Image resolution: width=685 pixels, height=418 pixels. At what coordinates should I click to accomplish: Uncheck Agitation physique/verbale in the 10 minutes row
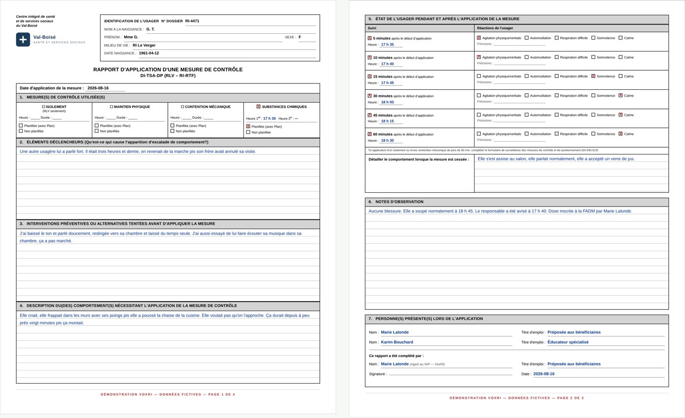coord(479,57)
